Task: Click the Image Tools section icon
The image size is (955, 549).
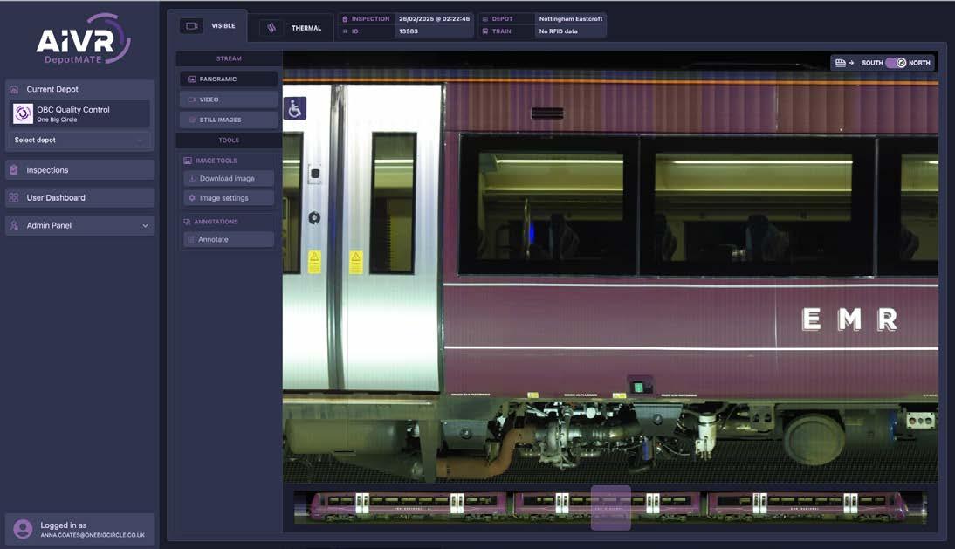Action: coord(188,161)
